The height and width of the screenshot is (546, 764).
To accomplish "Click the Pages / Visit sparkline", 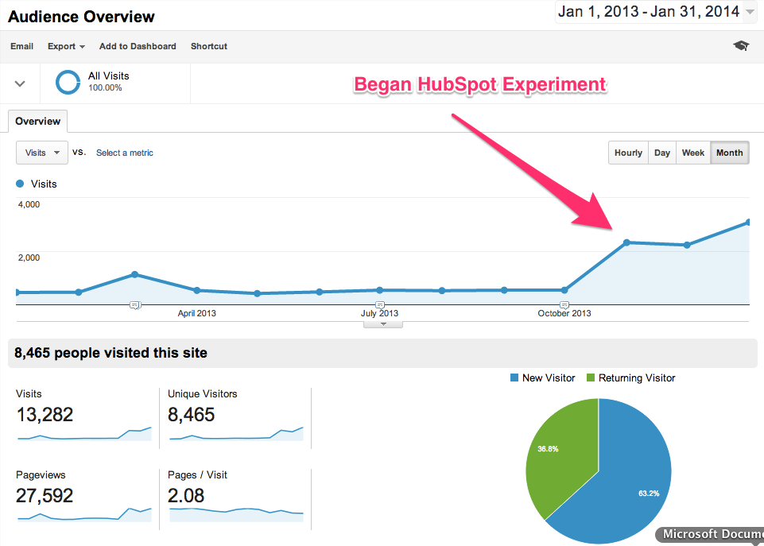I will (x=236, y=514).
